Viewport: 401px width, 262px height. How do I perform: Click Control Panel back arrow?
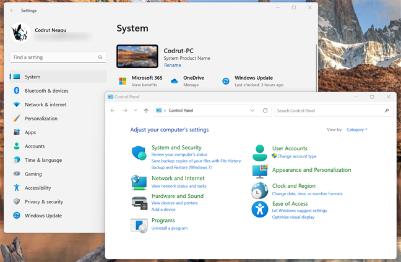(x=113, y=111)
